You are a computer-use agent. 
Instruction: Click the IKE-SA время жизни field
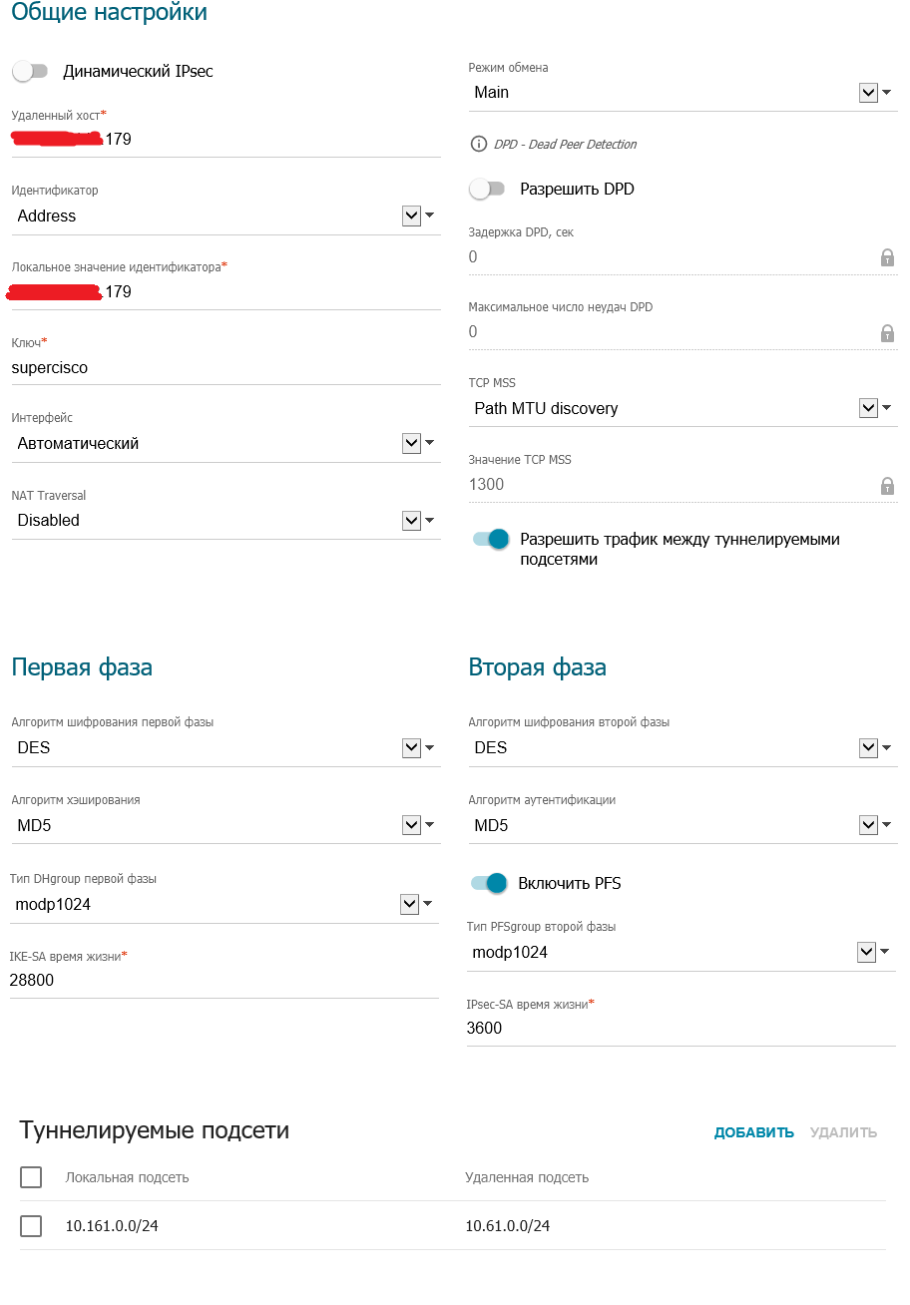click(225, 981)
